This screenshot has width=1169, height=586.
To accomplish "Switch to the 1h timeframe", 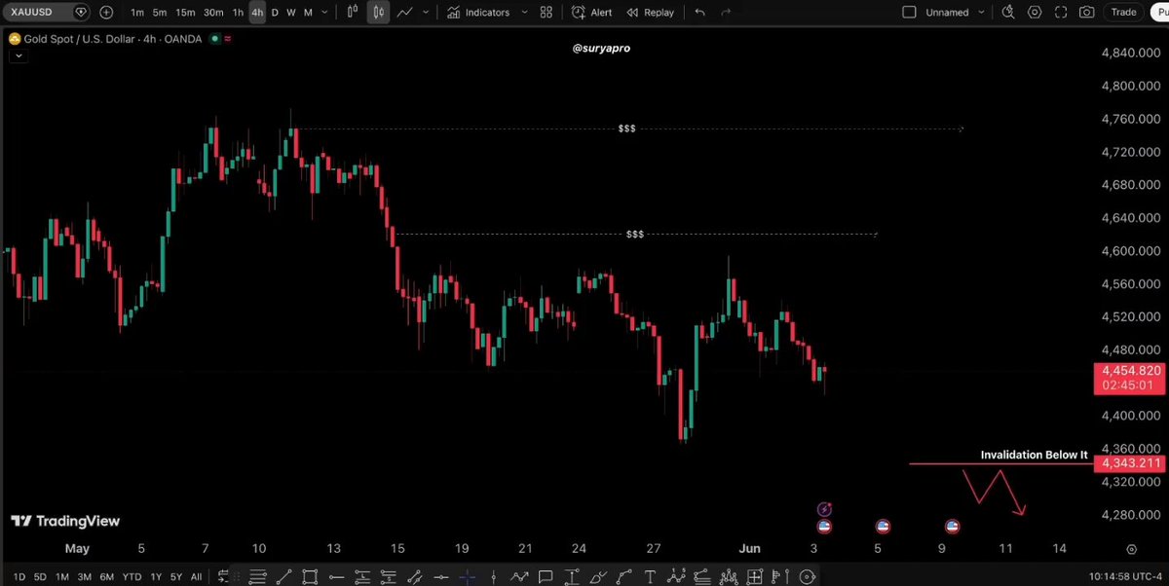I will [238, 13].
